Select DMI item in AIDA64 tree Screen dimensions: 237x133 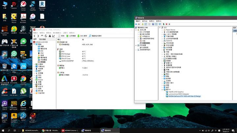pos(42,51)
